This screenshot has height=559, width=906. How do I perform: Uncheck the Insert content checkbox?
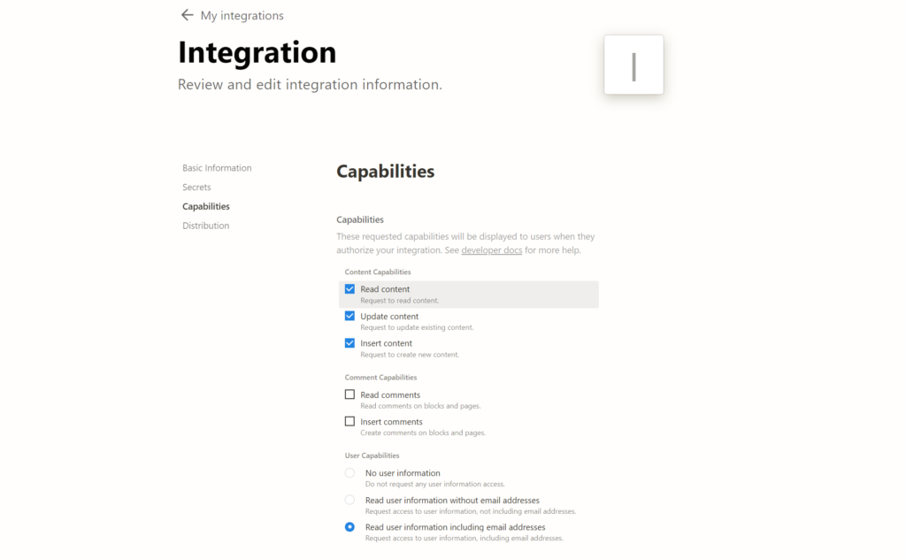click(349, 343)
